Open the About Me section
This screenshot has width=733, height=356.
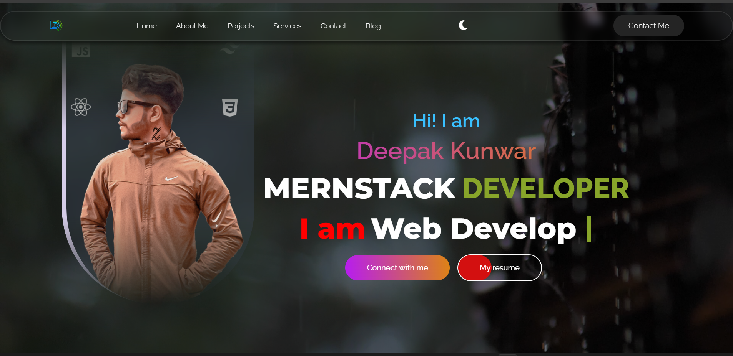point(192,26)
